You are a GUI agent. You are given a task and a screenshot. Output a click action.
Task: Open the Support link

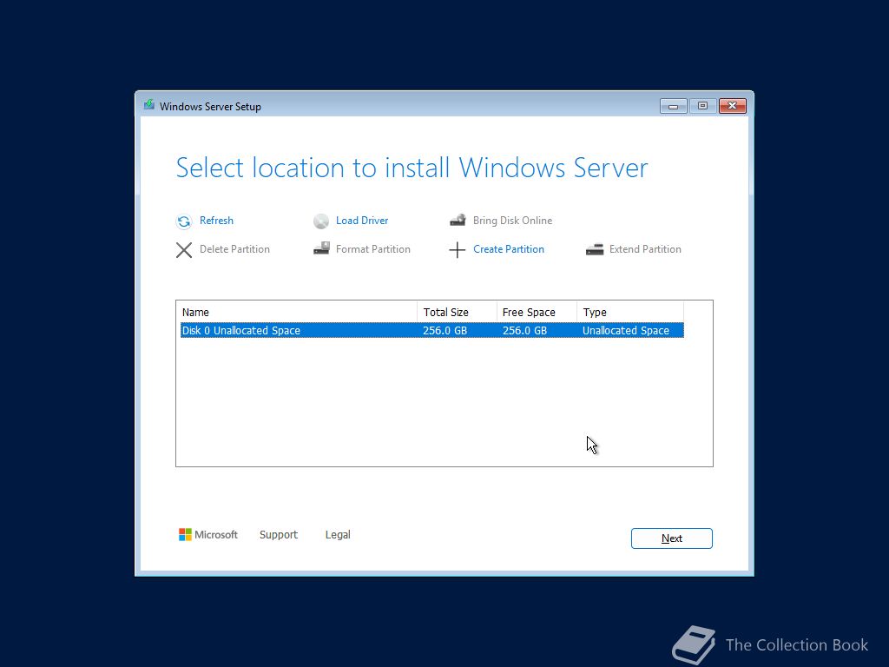(x=279, y=535)
